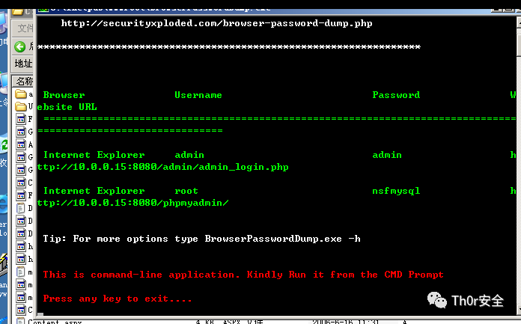Select the notepad-style file icon labeled D
The image size is (521, 324).
pos(21,208)
